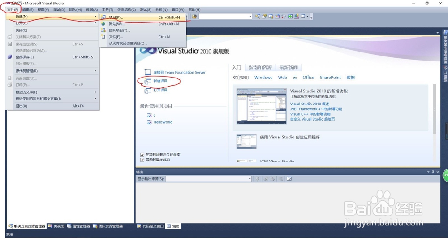The height and width of the screenshot is (238, 448).
Task: Click the start page vertical scrollbar
Action: point(435,109)
